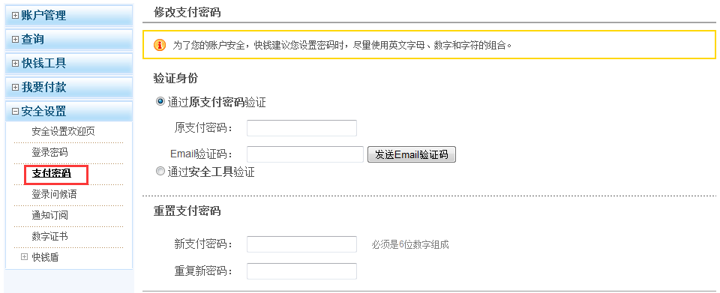Click 发送Email验证码 button
This screenshot has height=293, width=720.
pos(412,154)
